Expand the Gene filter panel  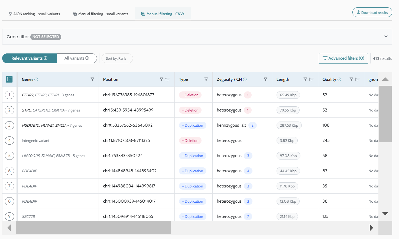pyautogui.click(x=386, y=37)
